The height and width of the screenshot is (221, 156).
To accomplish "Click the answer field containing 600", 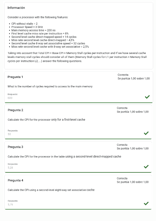I will (10, 98).
